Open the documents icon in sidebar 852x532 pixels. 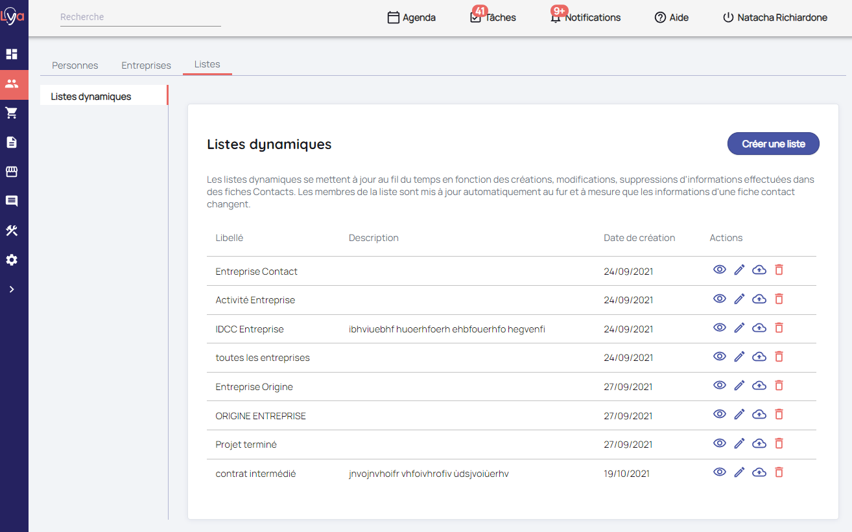pos(12,143)
